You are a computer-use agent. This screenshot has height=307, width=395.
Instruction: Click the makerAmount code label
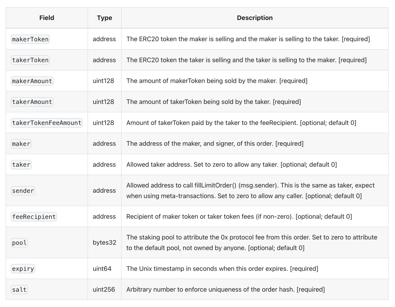click(32, 81)
